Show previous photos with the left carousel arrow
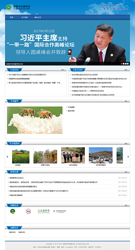 tap(7, 157)
